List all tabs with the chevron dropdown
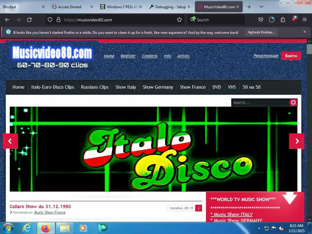 click(x=261, y=7)
